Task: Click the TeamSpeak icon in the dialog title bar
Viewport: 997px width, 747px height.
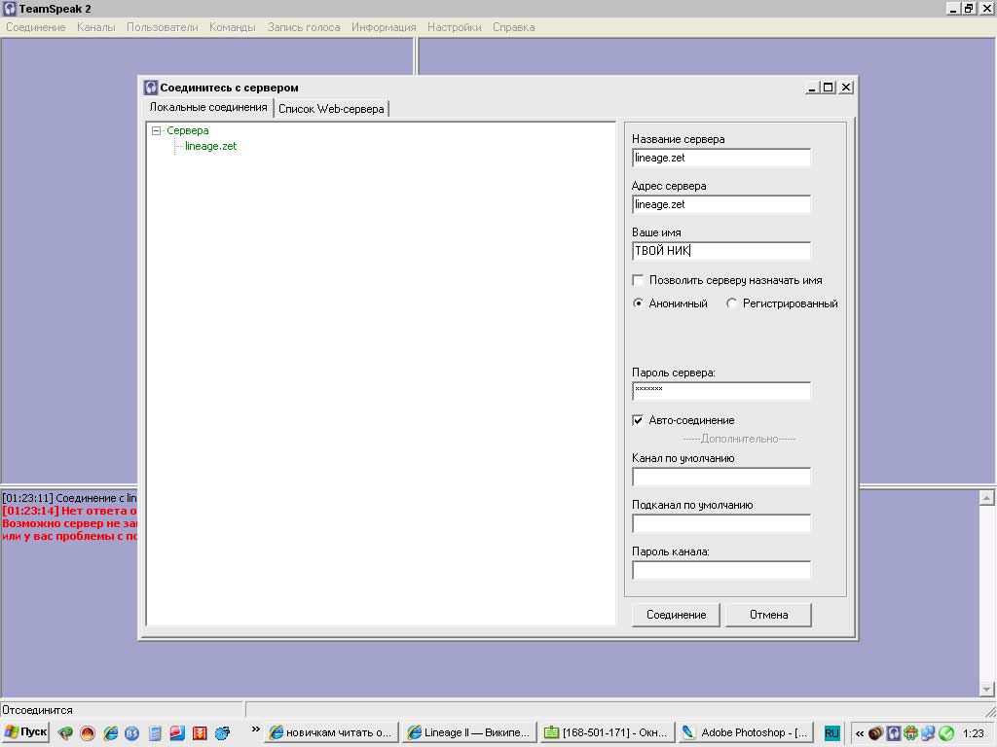Action: (x=151, y=88)
